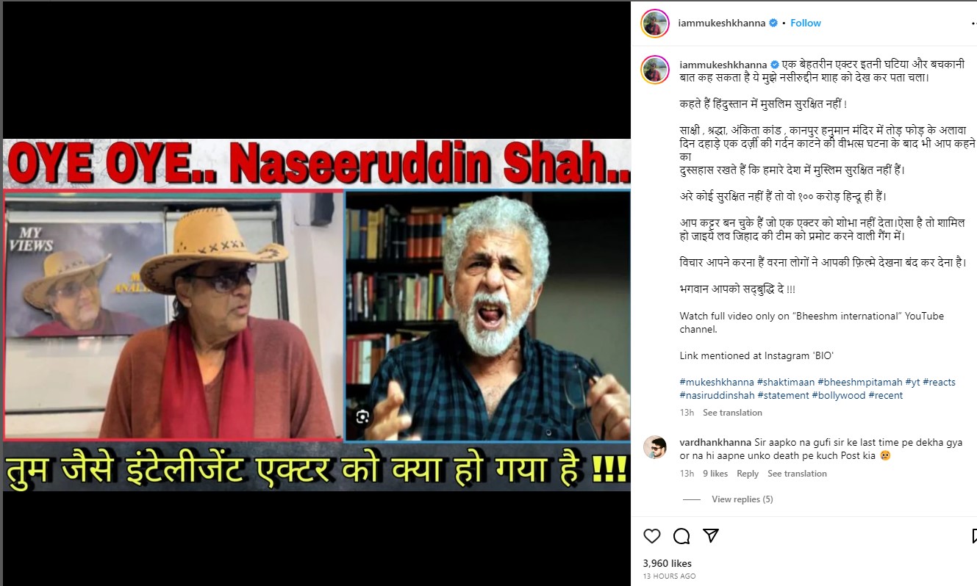Share post using paper plane icon
977x586 pixels.
click(x=710, y=535)
